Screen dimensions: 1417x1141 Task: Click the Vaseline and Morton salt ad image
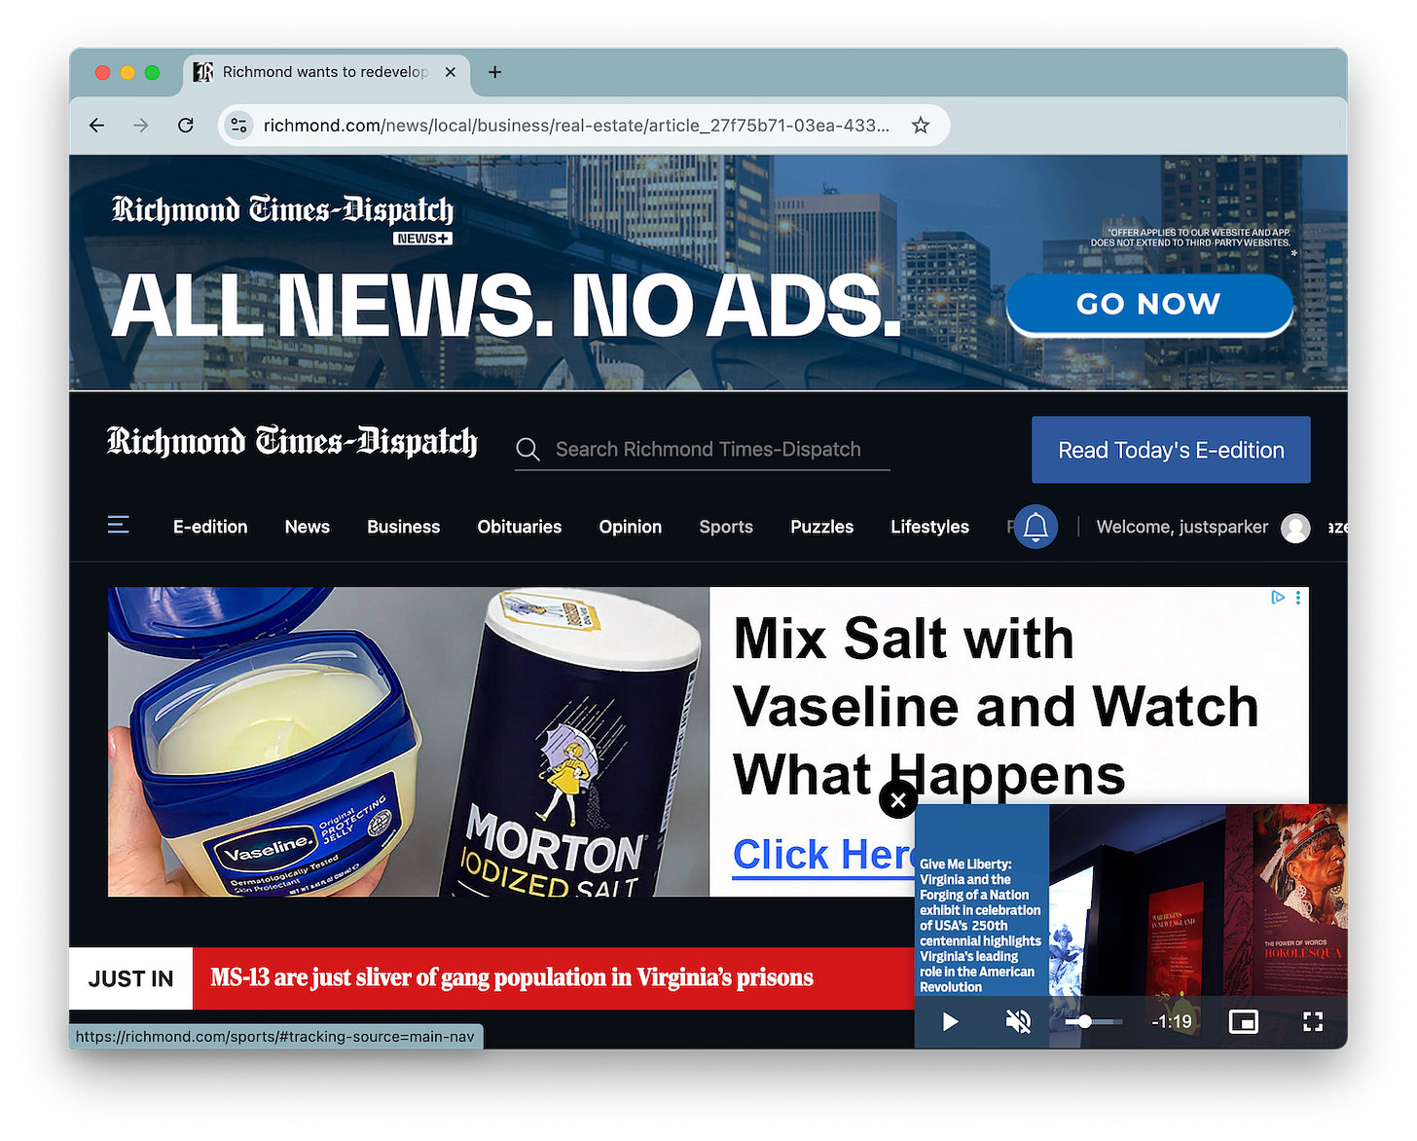pyautogui.click(x=409, y=742)
